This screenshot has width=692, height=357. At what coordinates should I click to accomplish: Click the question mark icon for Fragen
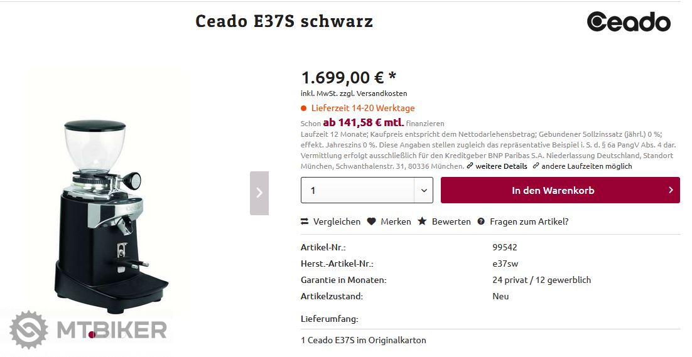pos(481,221)
